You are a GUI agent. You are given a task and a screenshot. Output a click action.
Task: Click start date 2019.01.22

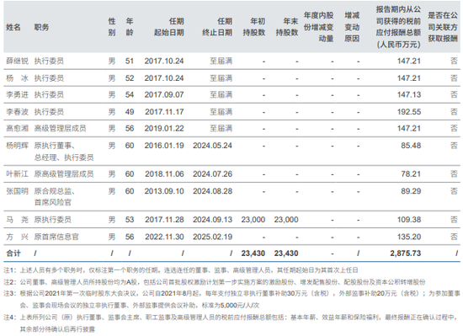pos(164,129)
